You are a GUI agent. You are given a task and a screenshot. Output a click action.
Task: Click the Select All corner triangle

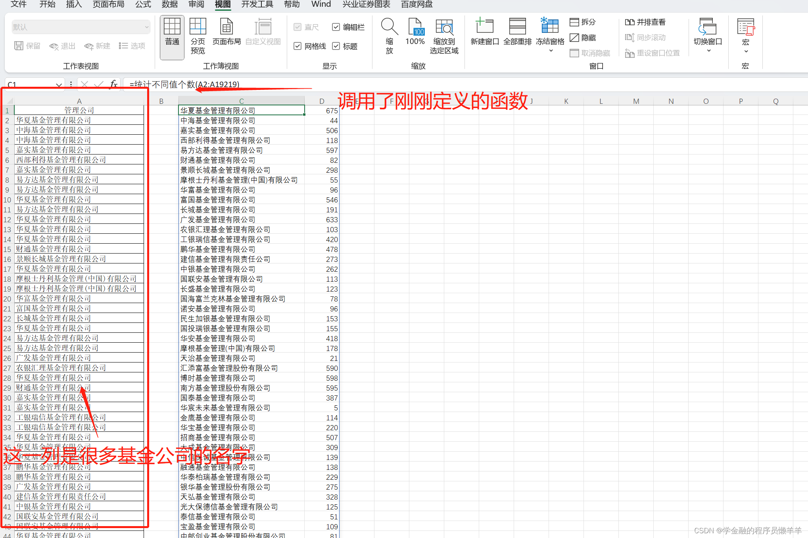click(x=10, y=101)
